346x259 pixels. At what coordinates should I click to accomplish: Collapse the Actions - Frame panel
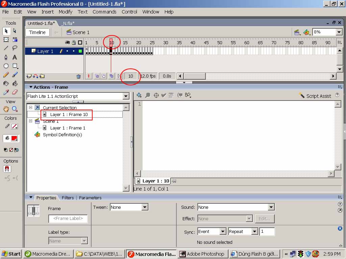(x=31, y=87)
